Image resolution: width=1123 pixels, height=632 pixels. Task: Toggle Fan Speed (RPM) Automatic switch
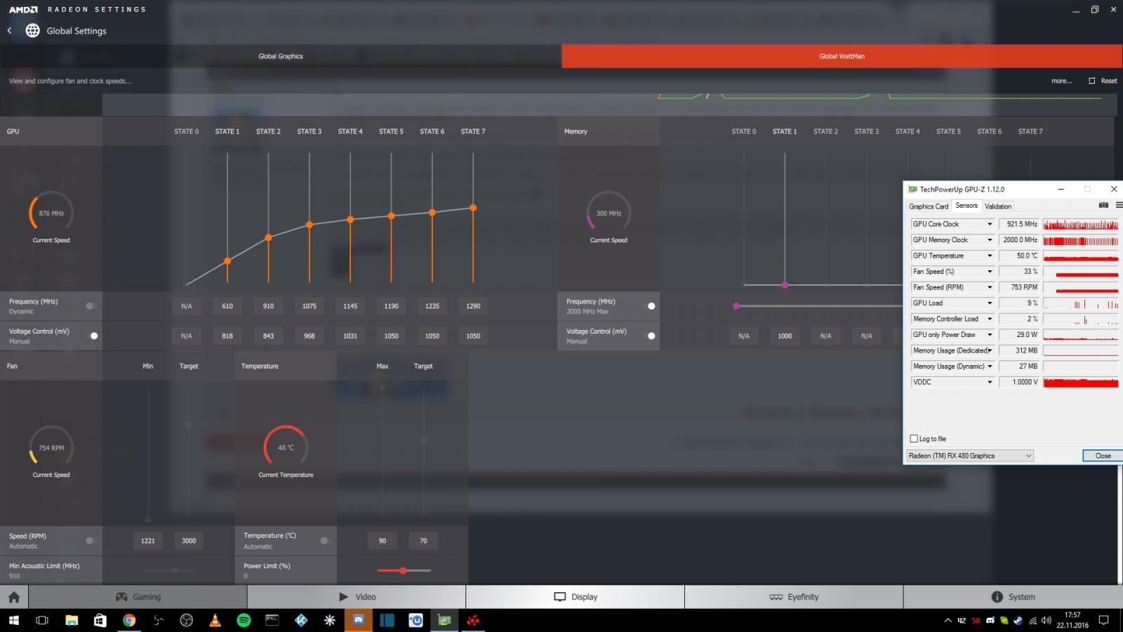click(91, 541)
